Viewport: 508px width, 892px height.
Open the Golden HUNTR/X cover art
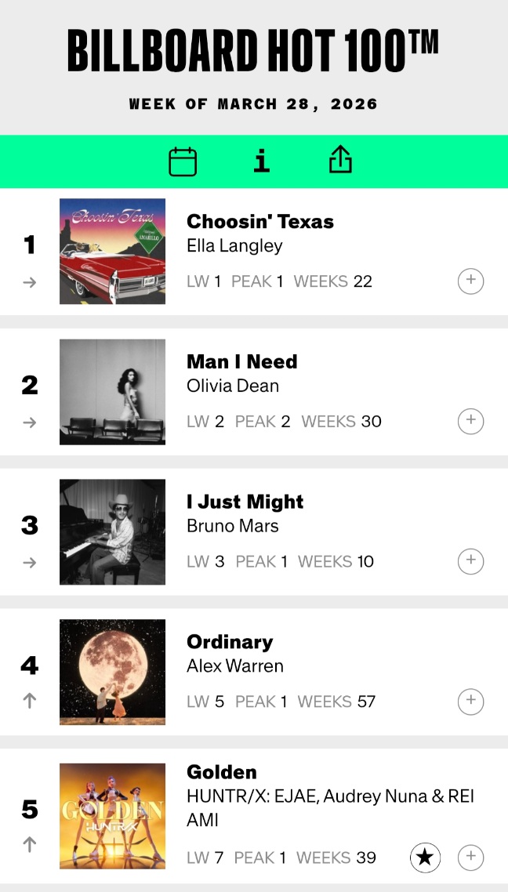[112, 816]
